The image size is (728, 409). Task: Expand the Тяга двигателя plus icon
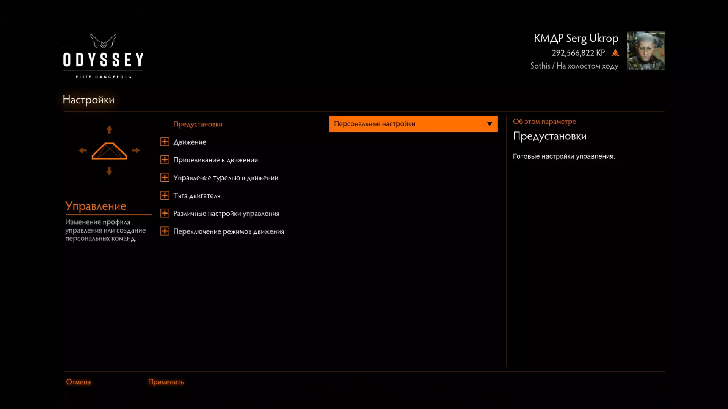click(165, 195)
